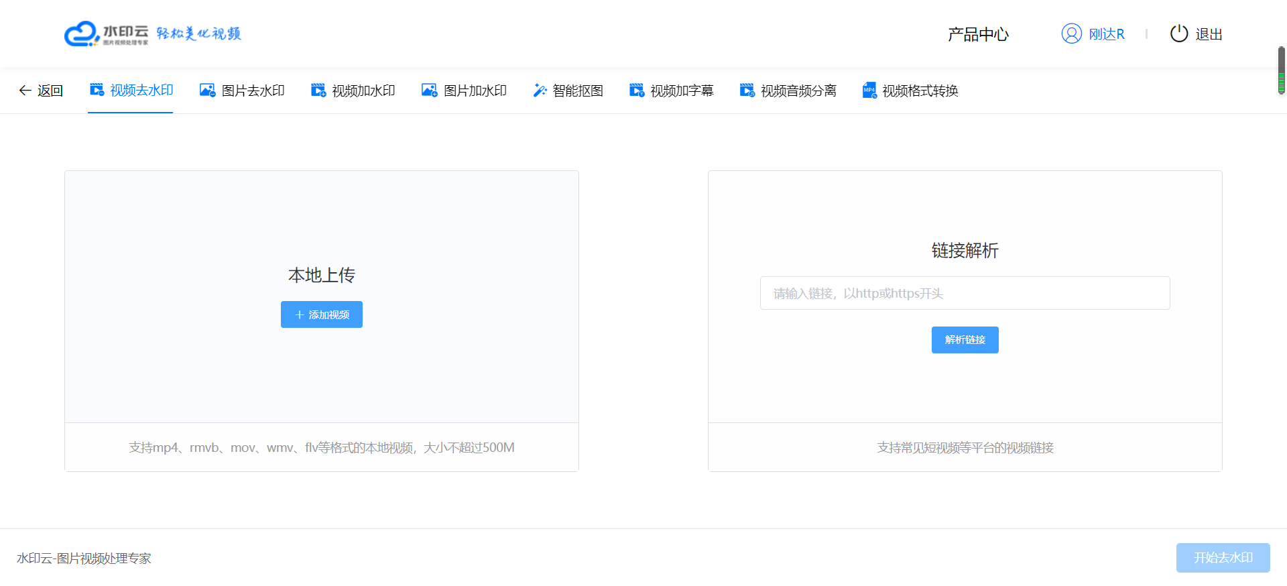Click the 图片加水印 picture icon
The width and height of the screenshot is (1287, 586).
pyautogui.click(x=430, y=90)
